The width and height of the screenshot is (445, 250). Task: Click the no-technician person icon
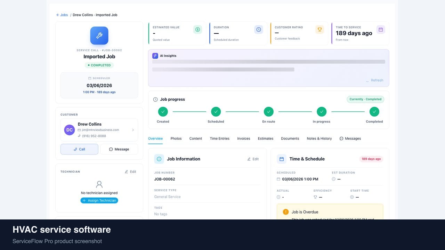pyautogui.click(x=99, y=184)
